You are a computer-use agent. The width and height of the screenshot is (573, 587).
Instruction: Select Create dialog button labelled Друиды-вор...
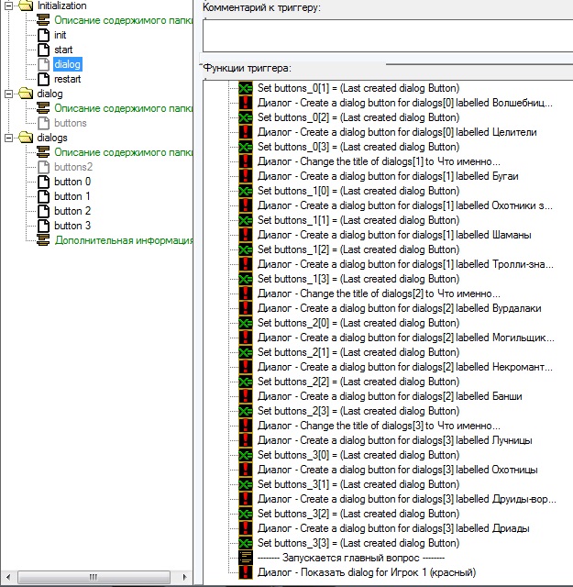click(406, 499)
